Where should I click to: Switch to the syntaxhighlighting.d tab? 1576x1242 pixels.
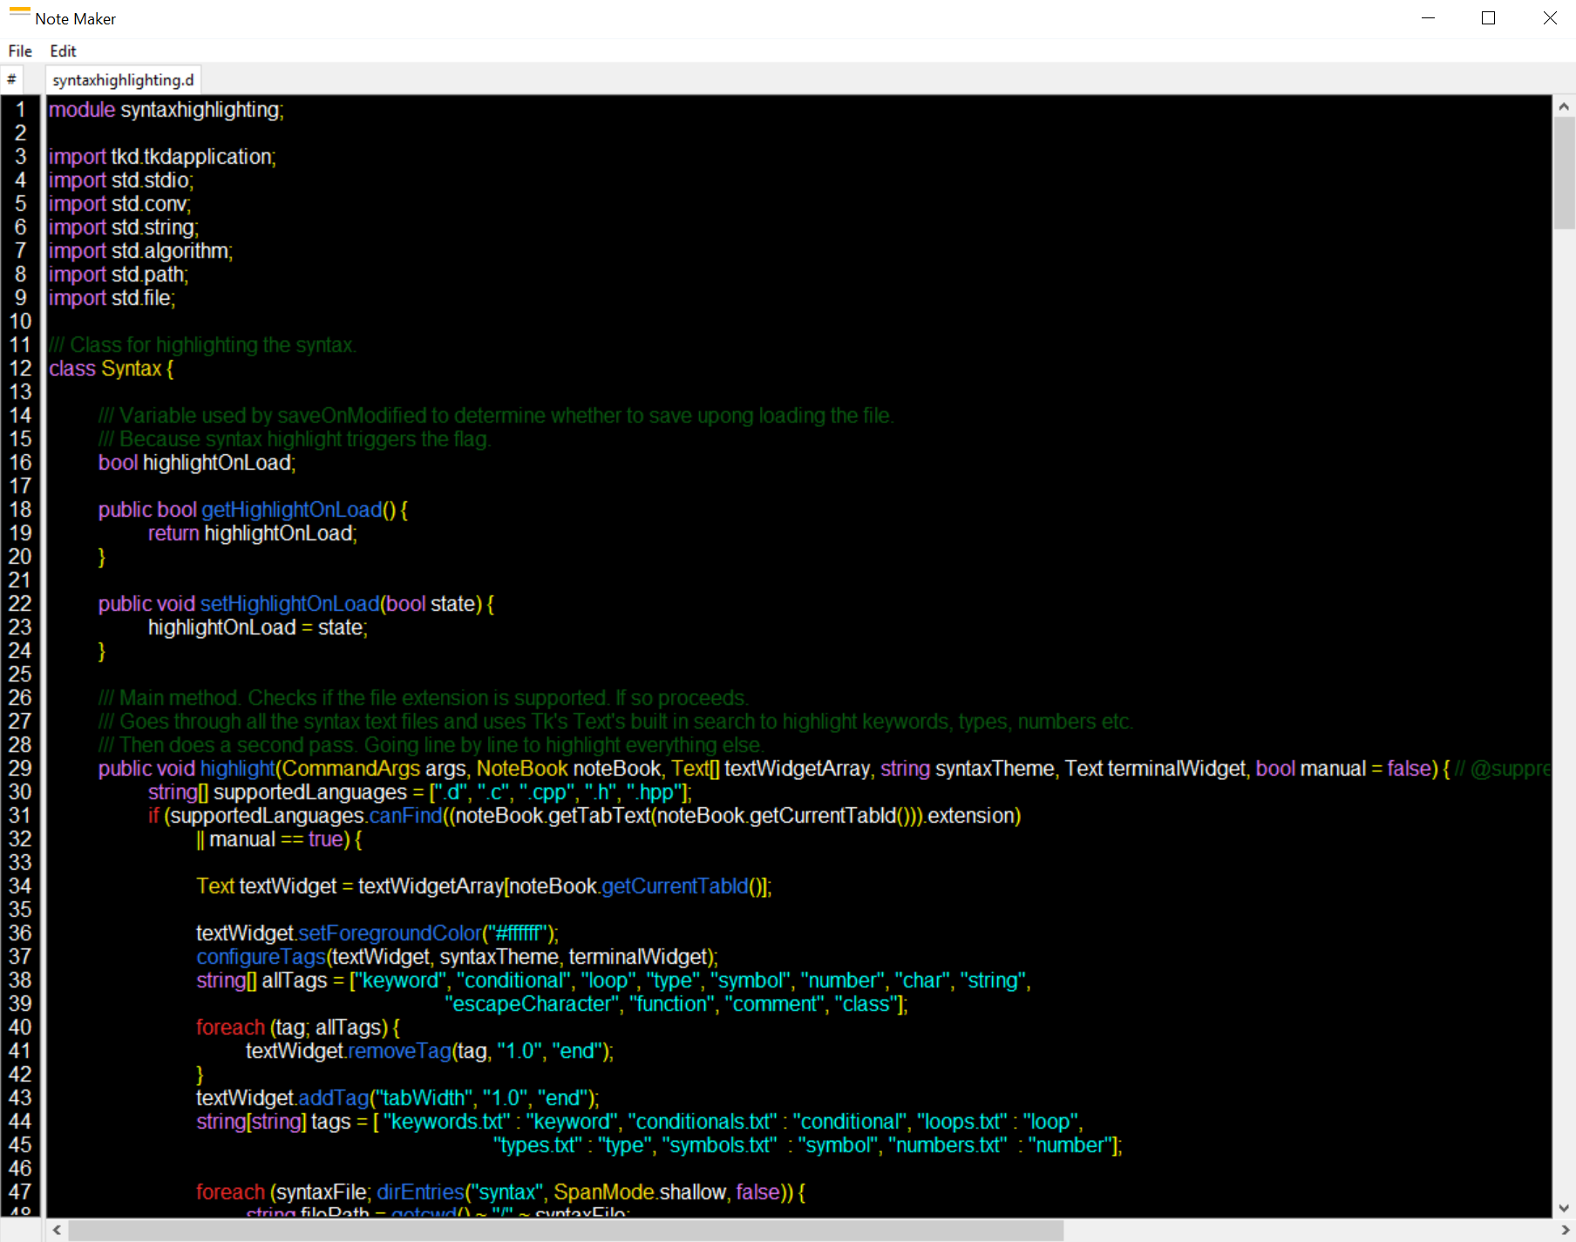point(123,80)
